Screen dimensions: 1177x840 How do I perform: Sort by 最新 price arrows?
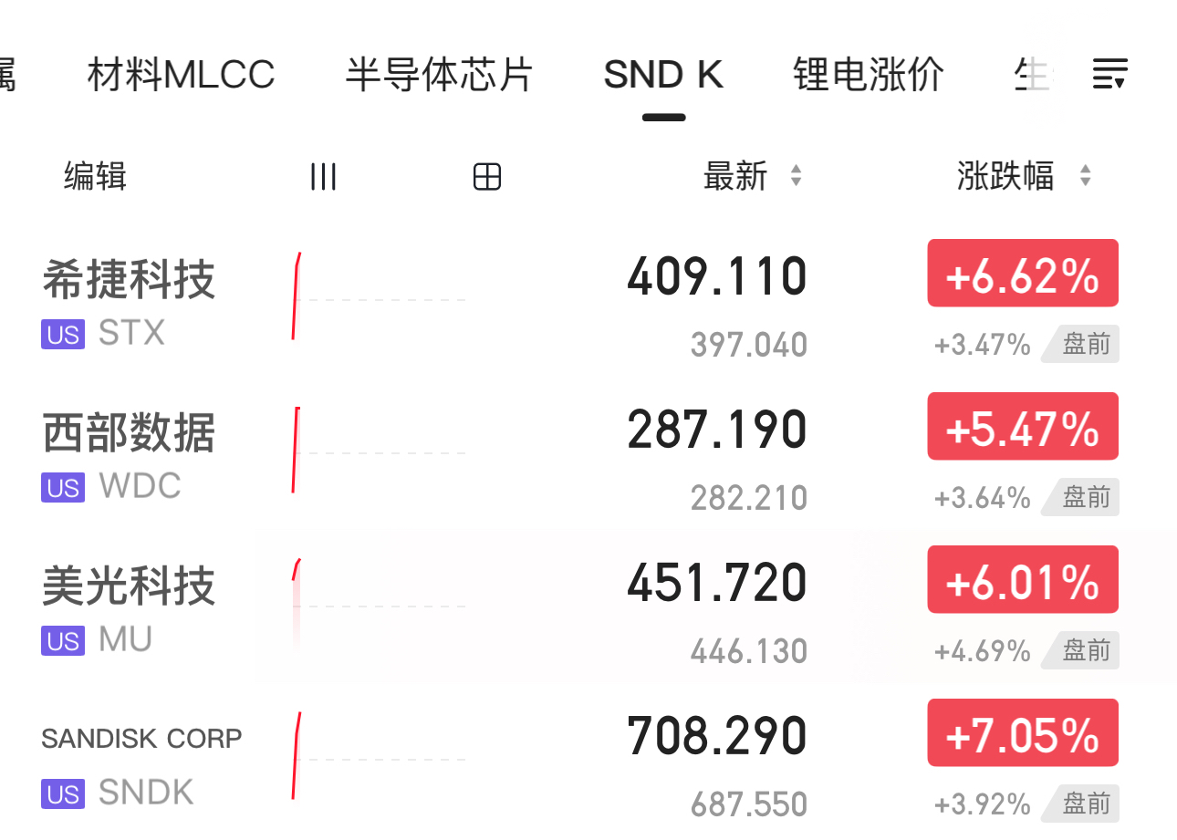(796, 176)
